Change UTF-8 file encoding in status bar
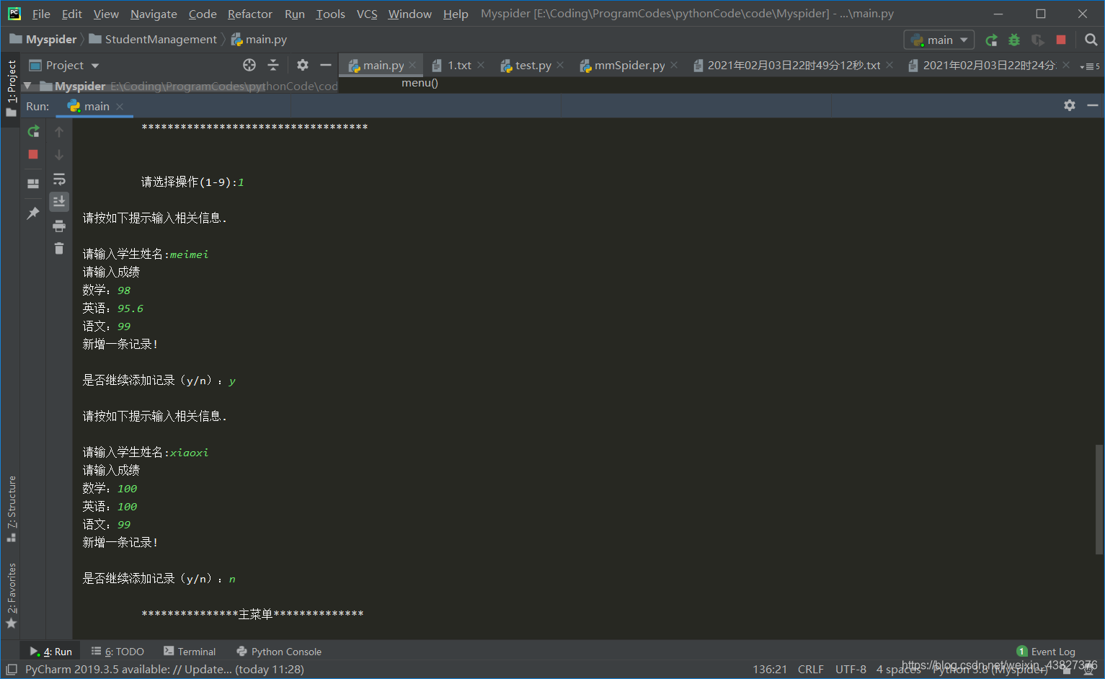Screen dimensions: 1105x679 851,670
